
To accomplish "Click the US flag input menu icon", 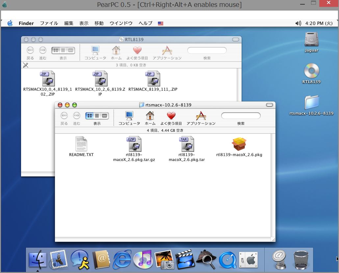I will point(161,23).
